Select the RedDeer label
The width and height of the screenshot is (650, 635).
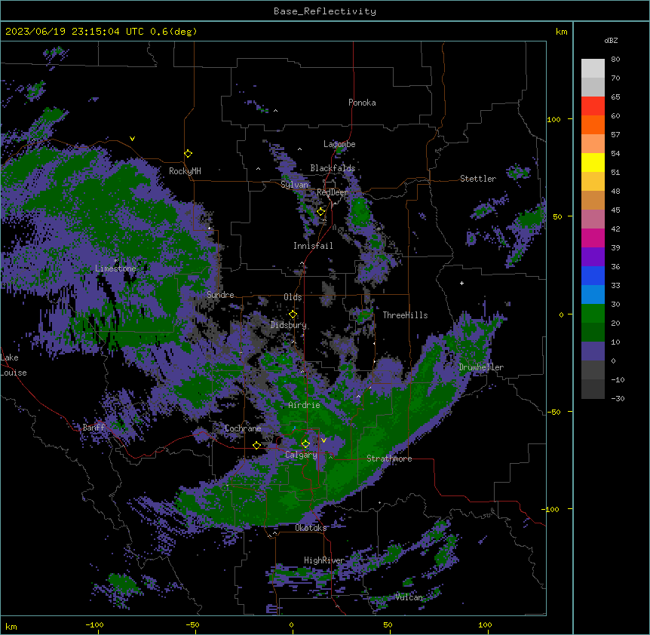[x=333, y=192]
